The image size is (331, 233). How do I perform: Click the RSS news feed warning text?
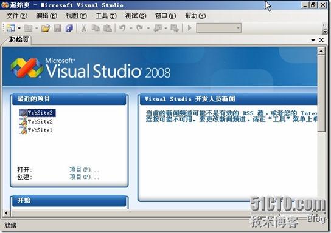click(x=232, y=116)
